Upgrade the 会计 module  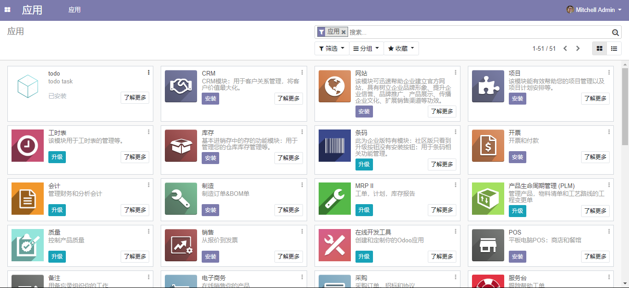(x=57, y=210)
